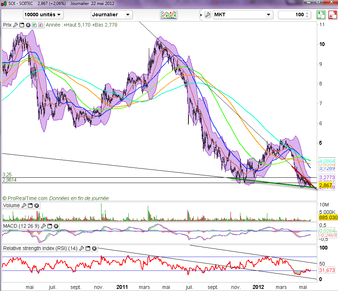The image size is (338, 291).
Task: Open the indicators chart icon in toolbar
Action: 169,15
